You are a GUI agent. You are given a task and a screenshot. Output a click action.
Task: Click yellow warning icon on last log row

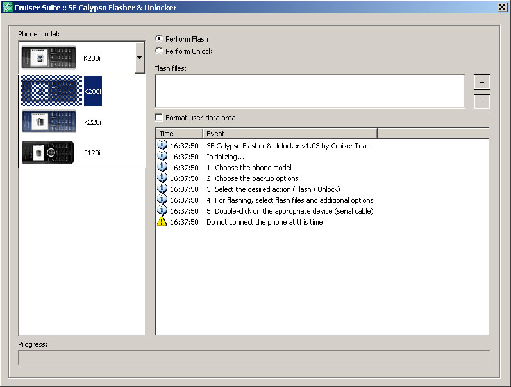click(x=162, y=221)
